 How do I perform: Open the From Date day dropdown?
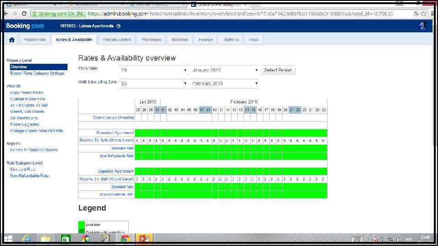[x=153, y=70]
